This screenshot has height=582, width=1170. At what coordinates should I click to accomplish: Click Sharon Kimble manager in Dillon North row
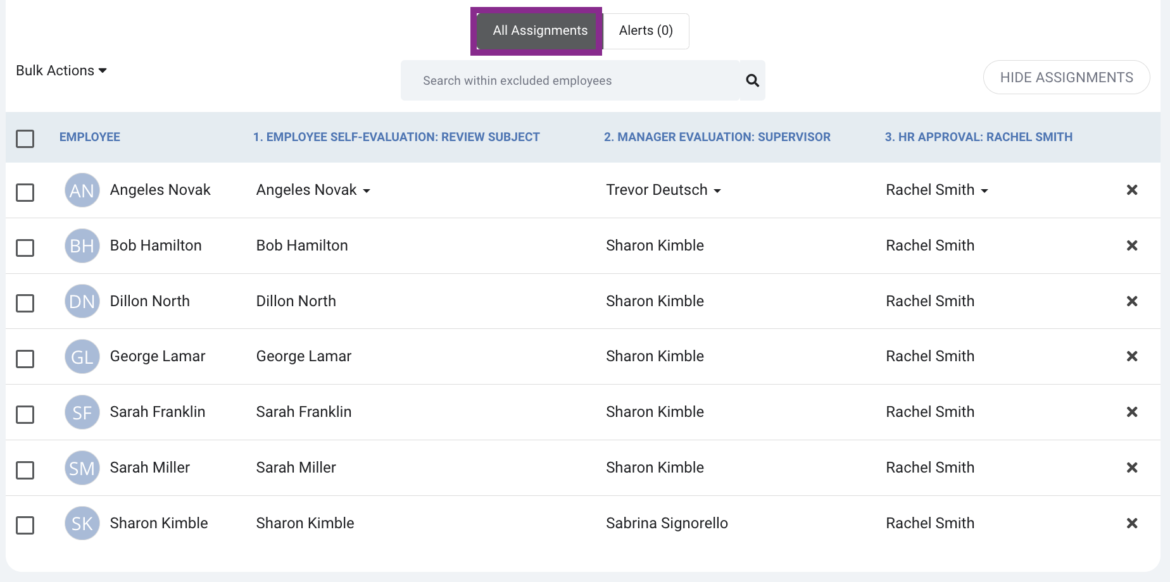(655, 301)
